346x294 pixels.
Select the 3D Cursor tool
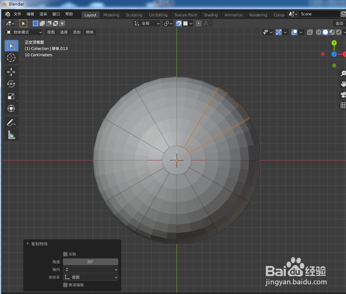tap(11, 58)
